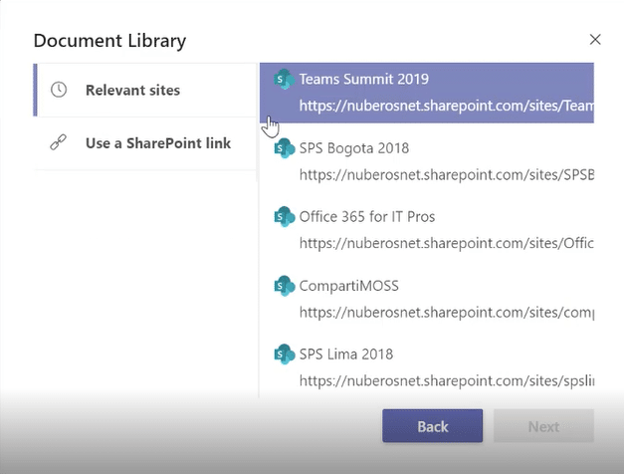Click the Teams Summit 2019 site URL

pyautogui.click(x=447, y=106)
